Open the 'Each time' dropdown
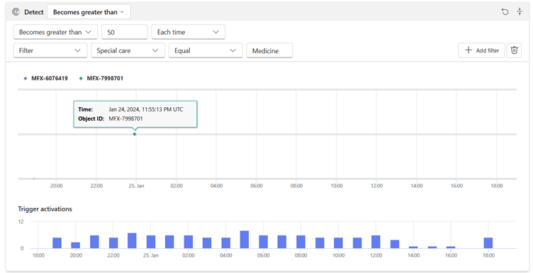 189,32
